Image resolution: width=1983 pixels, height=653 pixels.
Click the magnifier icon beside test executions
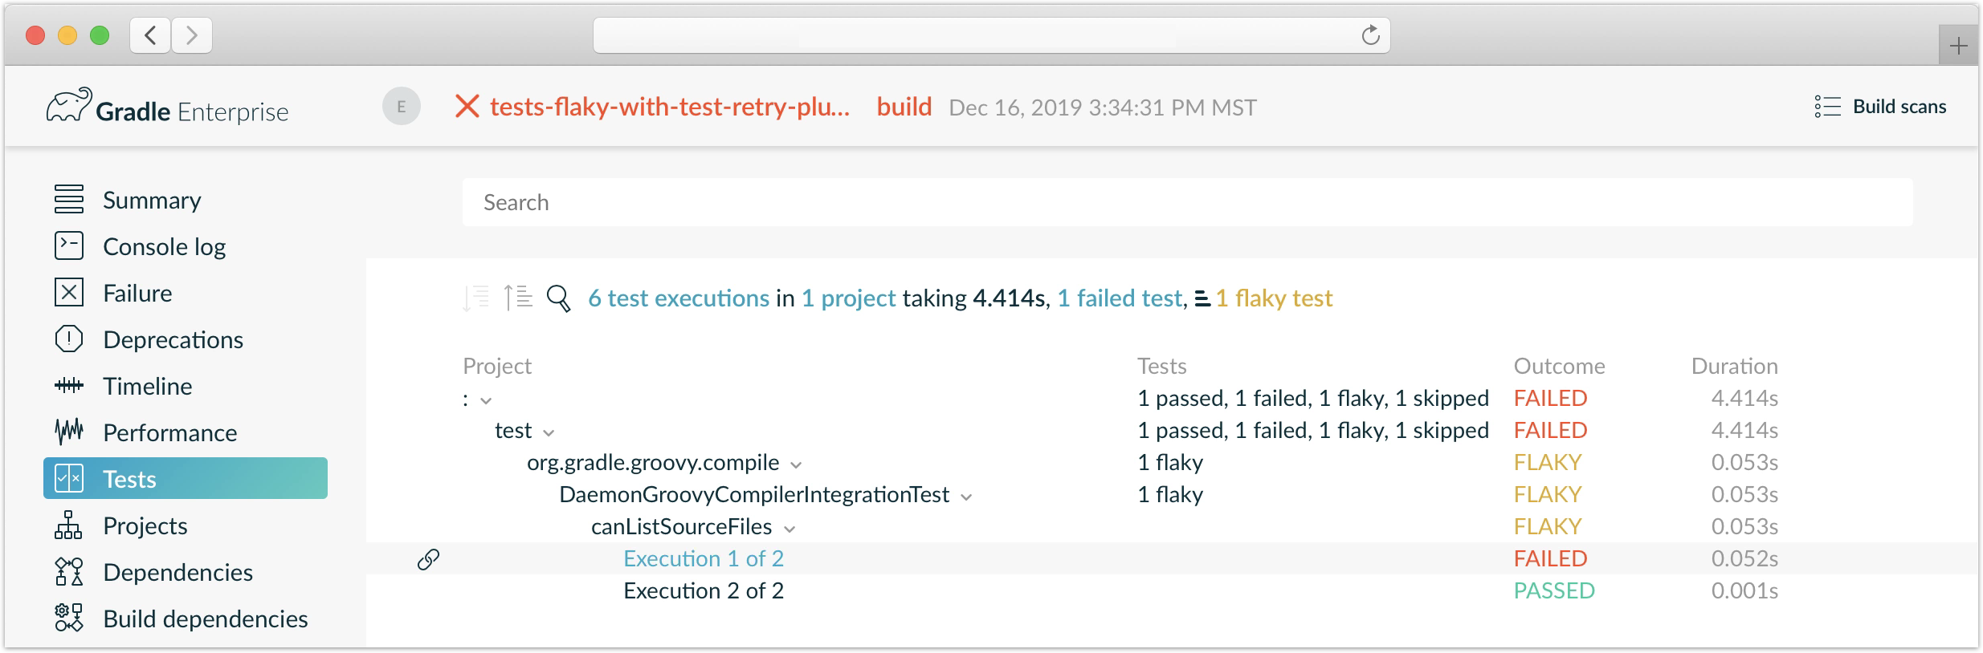point(558,298)
